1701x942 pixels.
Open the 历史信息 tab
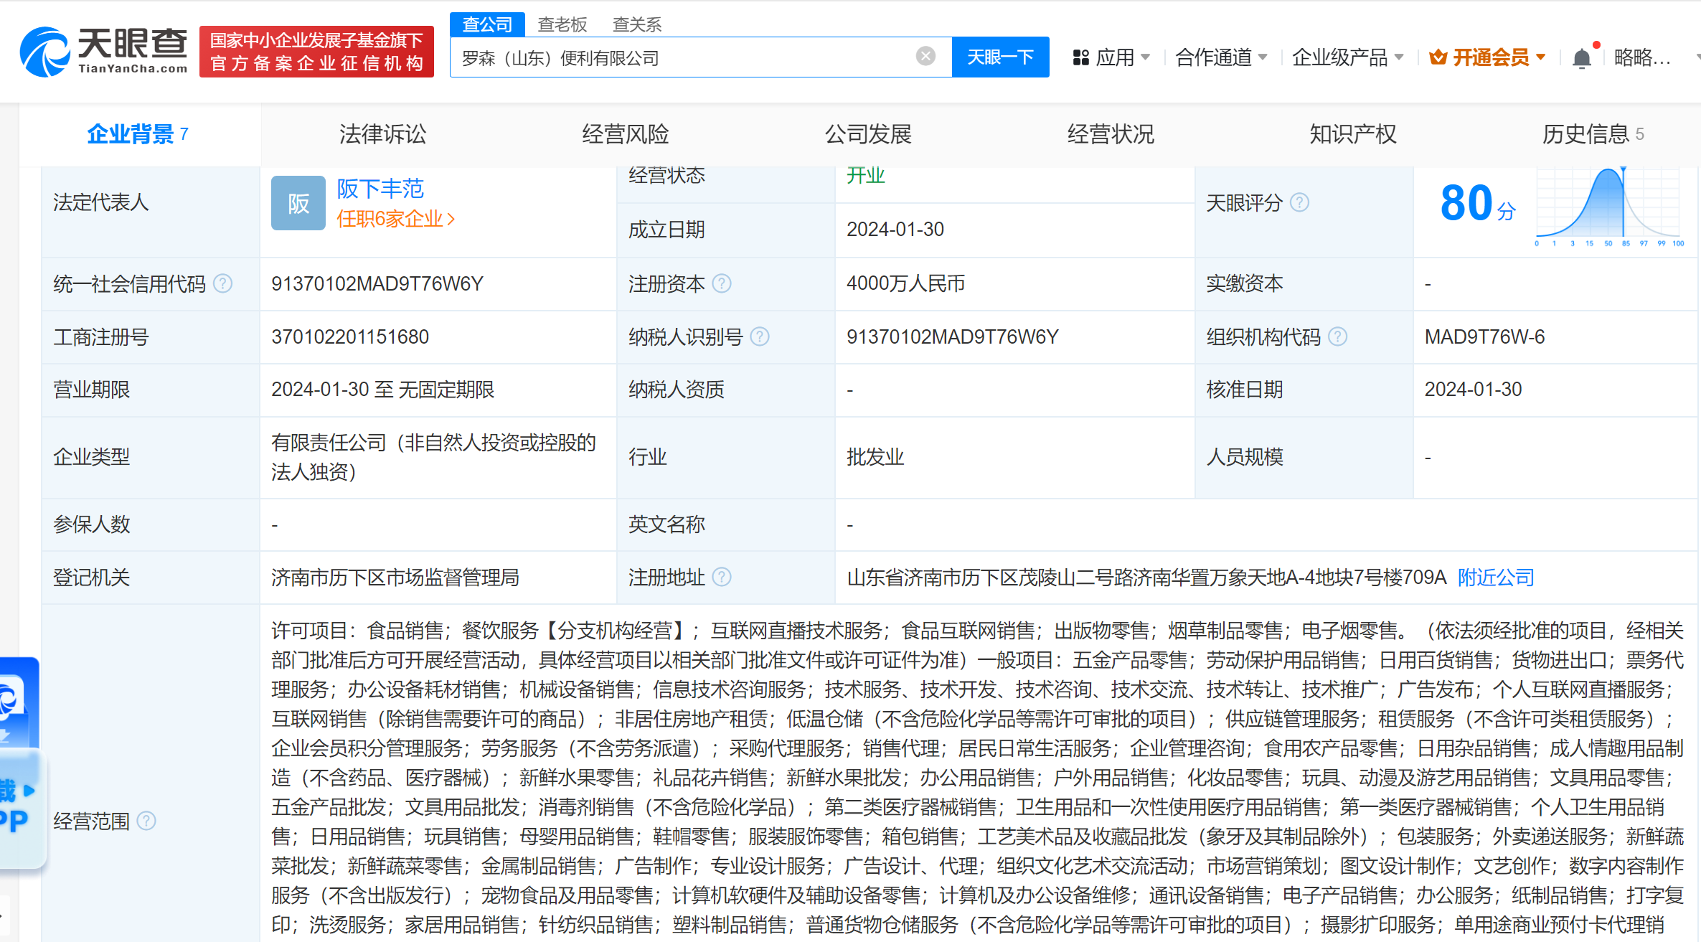coord(1593,134)
